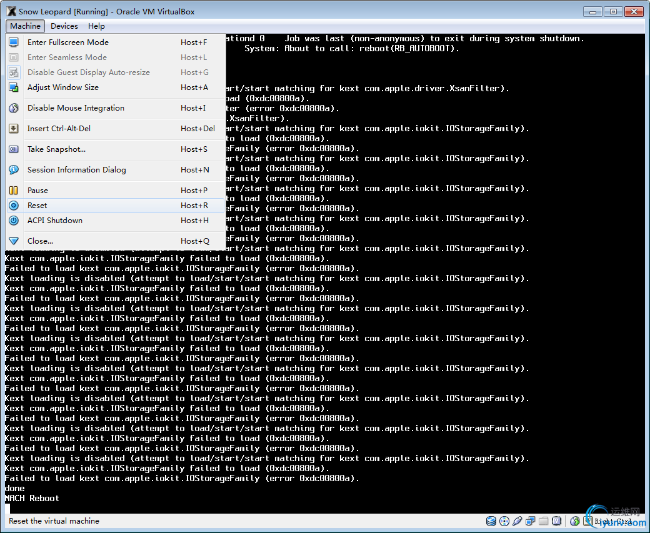
Task: Select Adjust Window Size menu entry
Action: point(116,87)
